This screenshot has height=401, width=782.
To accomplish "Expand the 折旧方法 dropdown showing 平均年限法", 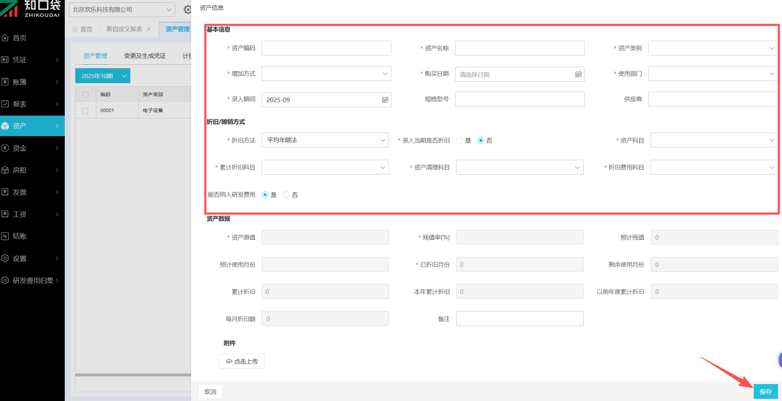I will 325,140.
